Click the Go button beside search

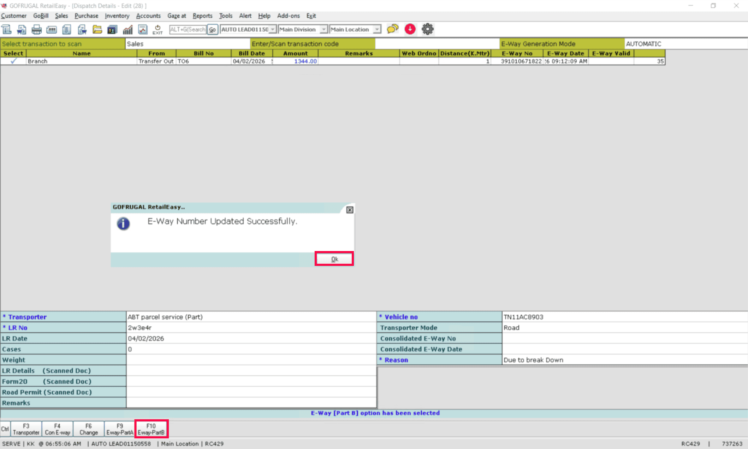point(212,29)
